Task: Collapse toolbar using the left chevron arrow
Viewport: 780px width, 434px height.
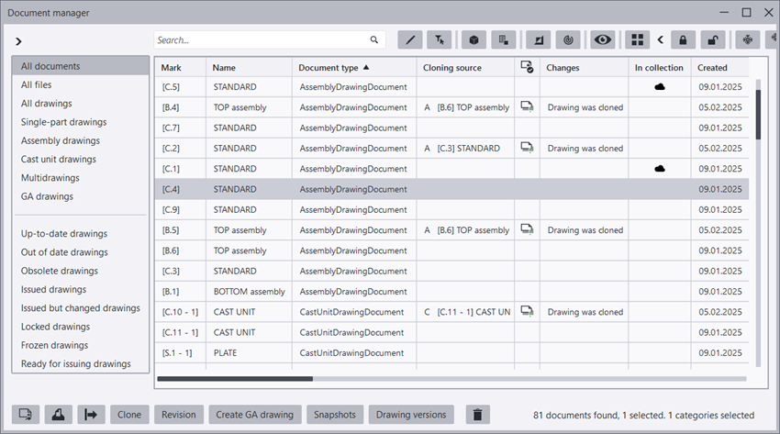Action: pyautogui.click(x=660, y=40)
